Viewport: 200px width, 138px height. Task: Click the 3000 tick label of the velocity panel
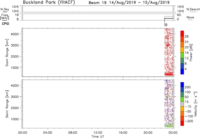[x=15, y=97]
